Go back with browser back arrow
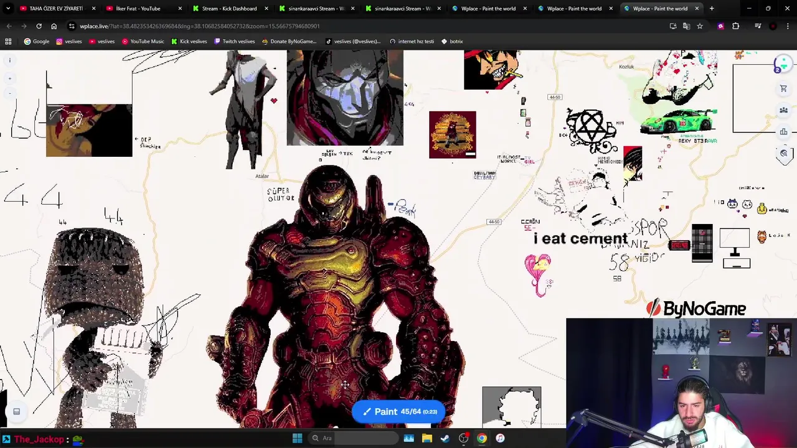797x448 pixels. tap(9, 26)
